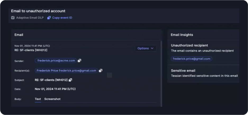
Task: Click the Date field value Nov 01, 2024
Action: tap(55, 89)
